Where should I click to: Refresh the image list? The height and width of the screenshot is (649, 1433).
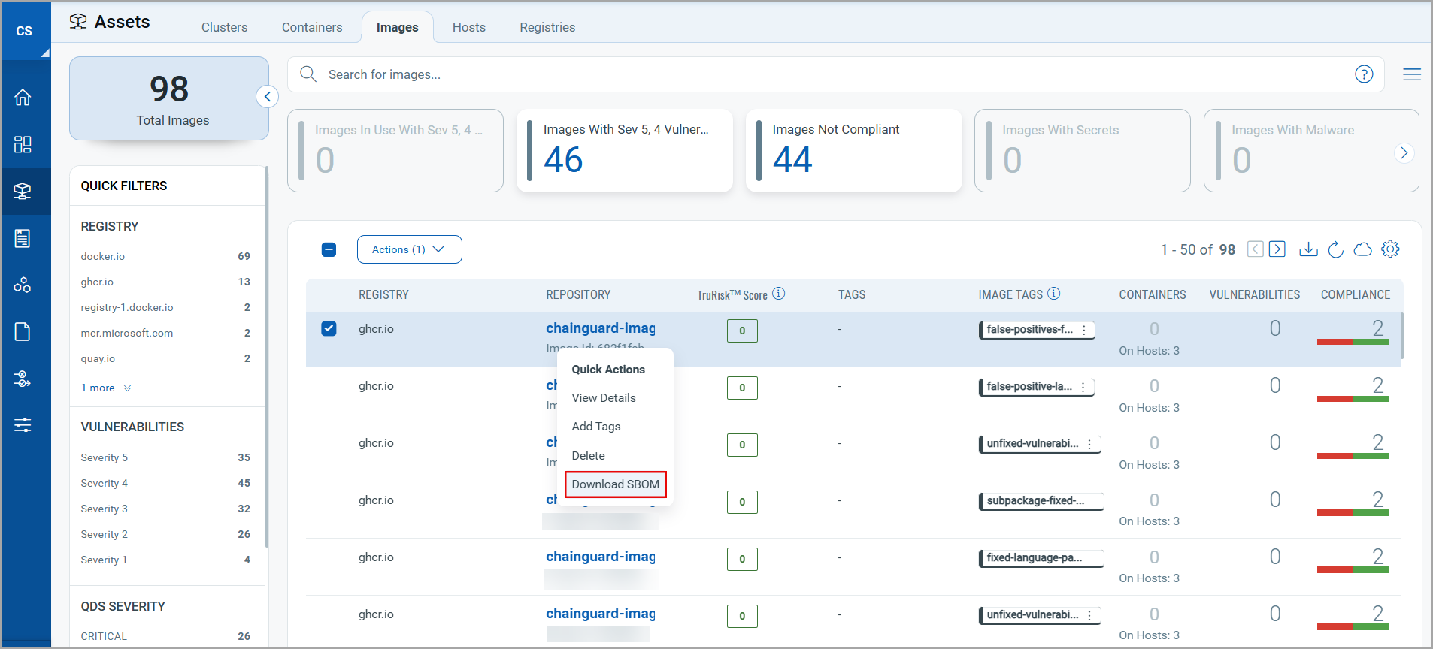[x=1335, y=249]
